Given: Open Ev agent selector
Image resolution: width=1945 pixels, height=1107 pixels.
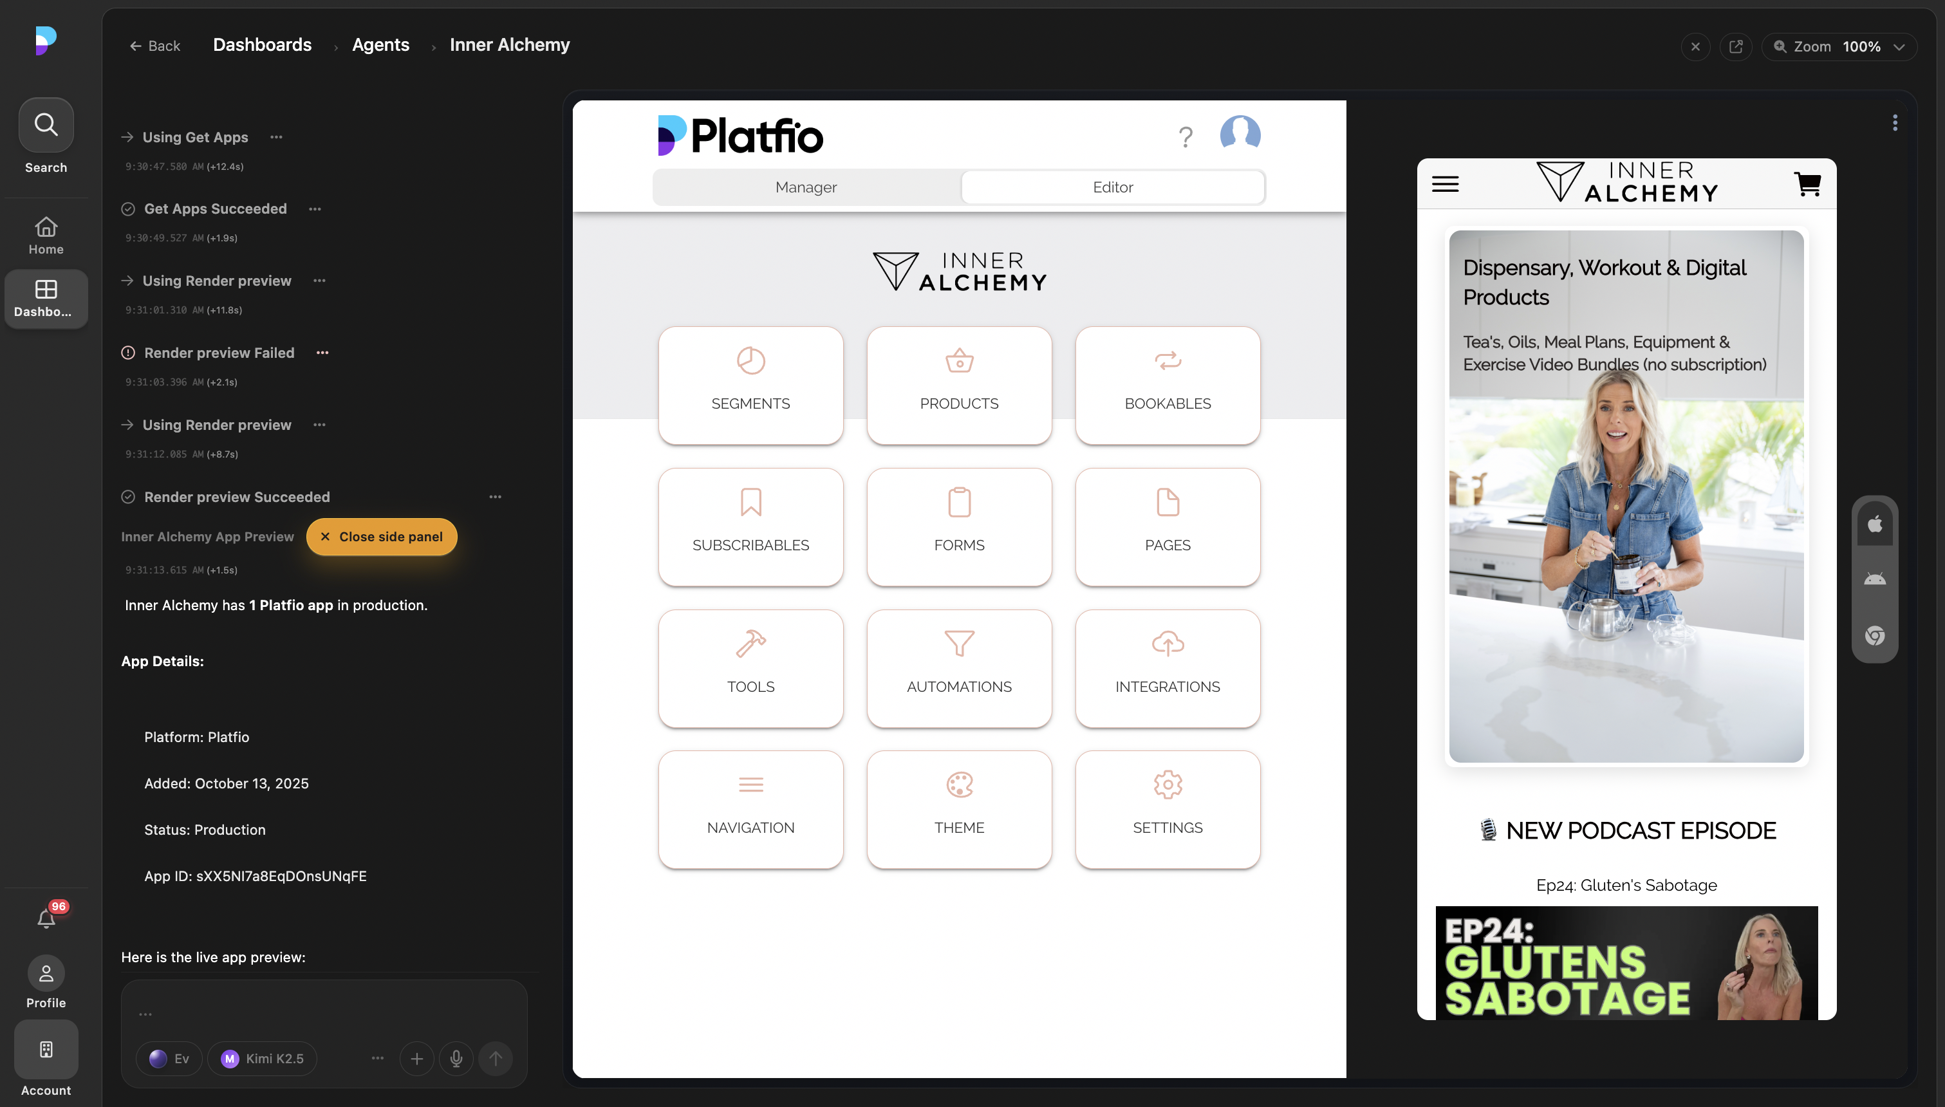Looking at the screenshot, I should (169, 1058).
